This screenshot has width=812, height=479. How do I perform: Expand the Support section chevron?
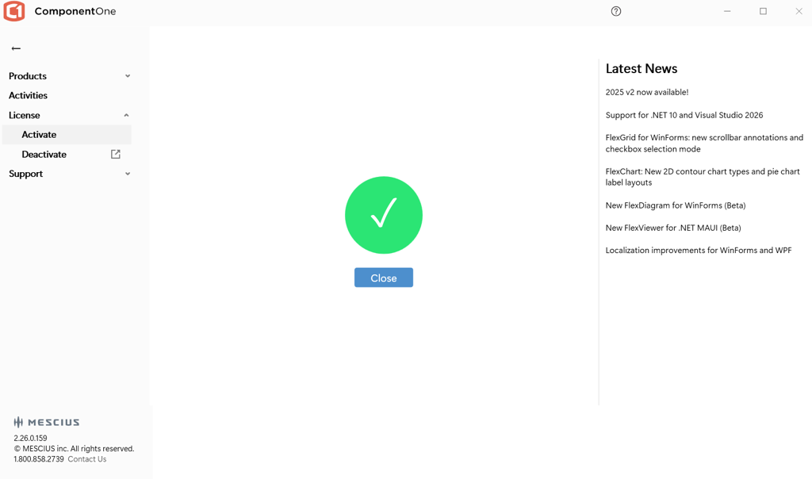coord(128,174)
